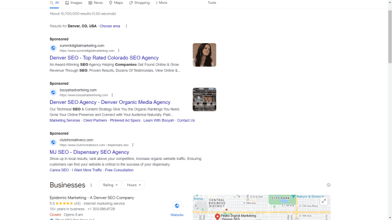The image size is (392, 220).
Task: Open three-dot menu beside summitdigitalmarketing.com URL
Action: point(118,51)
